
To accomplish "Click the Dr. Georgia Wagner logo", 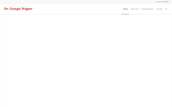I will pos(18,9).
